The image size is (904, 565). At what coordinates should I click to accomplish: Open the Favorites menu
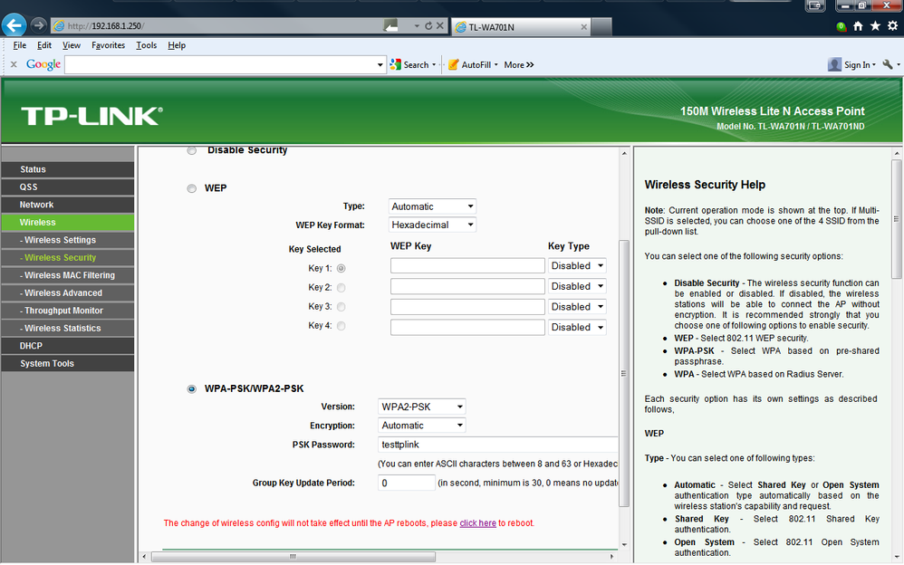(109, 45)
